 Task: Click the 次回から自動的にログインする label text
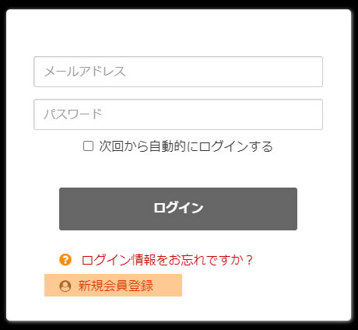click(186, 146)
